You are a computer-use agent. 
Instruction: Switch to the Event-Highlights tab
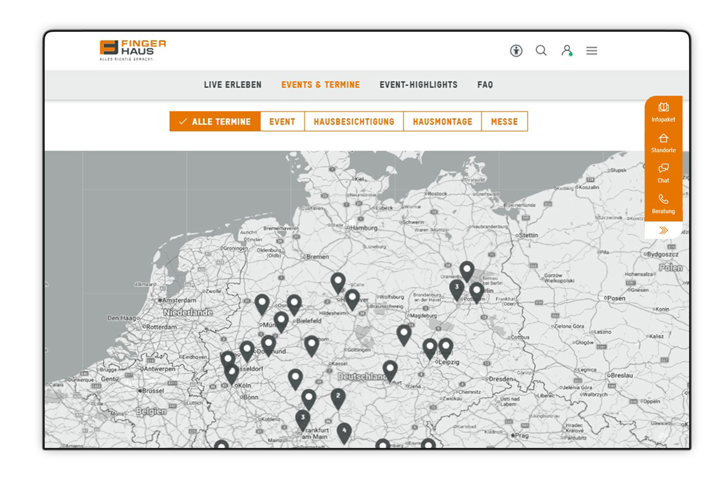point(418,85)
